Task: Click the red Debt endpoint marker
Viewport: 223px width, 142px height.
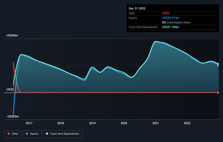Action: click(x=218, y=93)
